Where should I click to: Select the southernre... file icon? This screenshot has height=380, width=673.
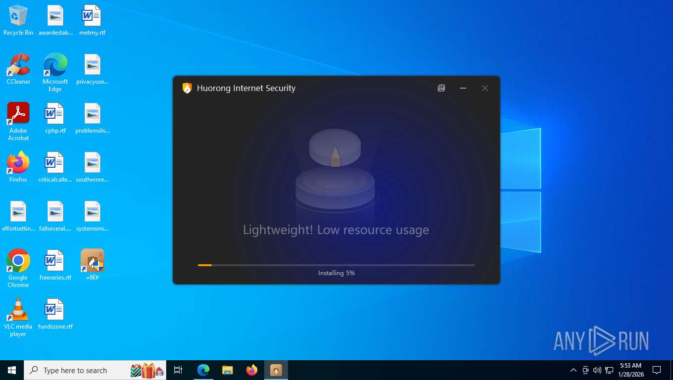click(x=93, y=167)
